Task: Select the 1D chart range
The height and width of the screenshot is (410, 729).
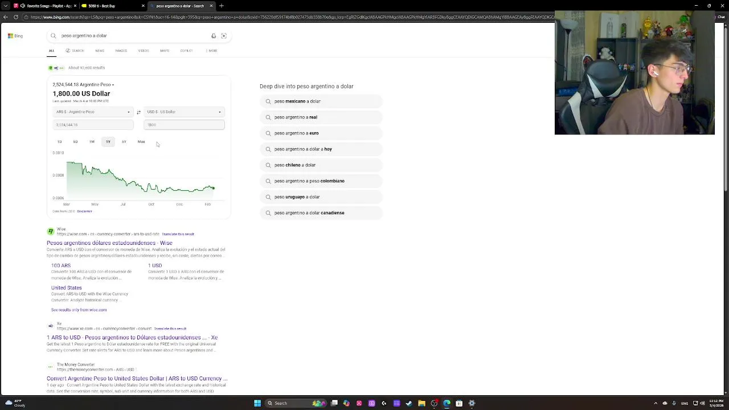Action: point(59,142)
